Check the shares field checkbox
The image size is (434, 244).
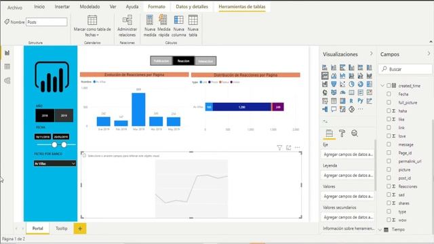[x=389, y=203]
